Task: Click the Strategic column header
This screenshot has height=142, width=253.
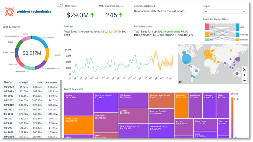Action: (x=23, y=82)
